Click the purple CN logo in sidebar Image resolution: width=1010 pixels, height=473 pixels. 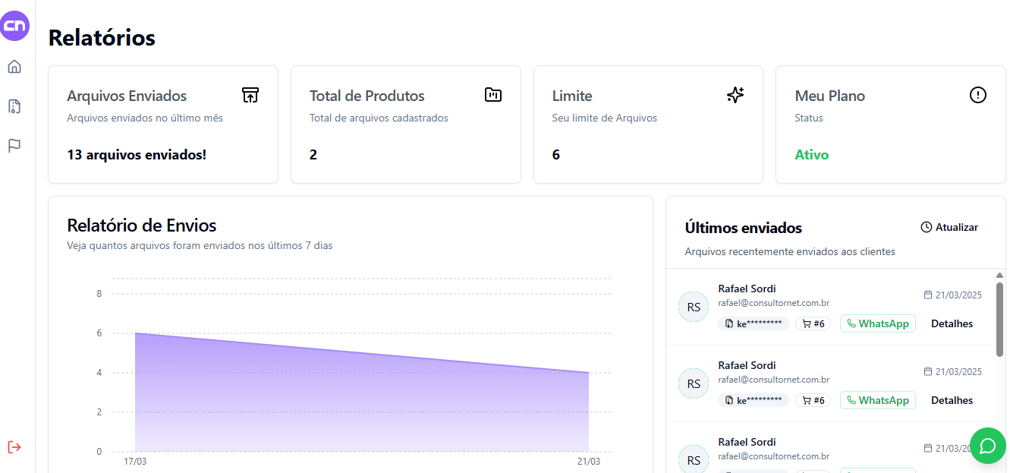coord(14,26)
